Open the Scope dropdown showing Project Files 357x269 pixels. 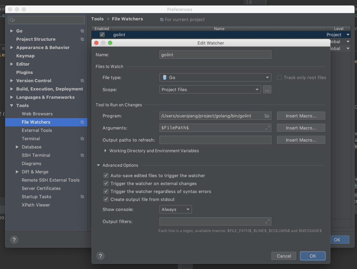[210, 89]
